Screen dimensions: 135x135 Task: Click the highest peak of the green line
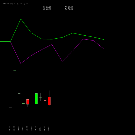(21, 19)
